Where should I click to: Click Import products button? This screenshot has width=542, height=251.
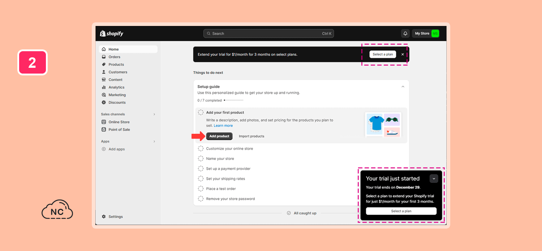251,136
